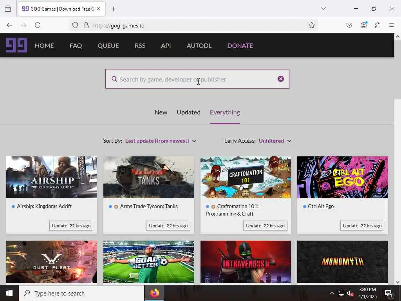This screenshot has width=401, height=301.
Task: Open Arms Trade Tycoon Tanks cover image
Action: 148,177
